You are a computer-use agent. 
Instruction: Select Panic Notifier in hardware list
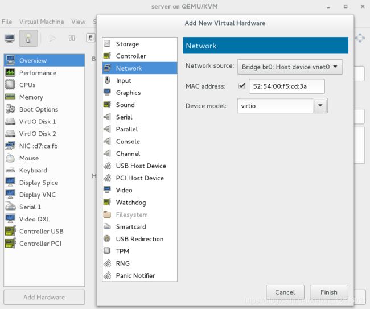click(x=139, y=275)
